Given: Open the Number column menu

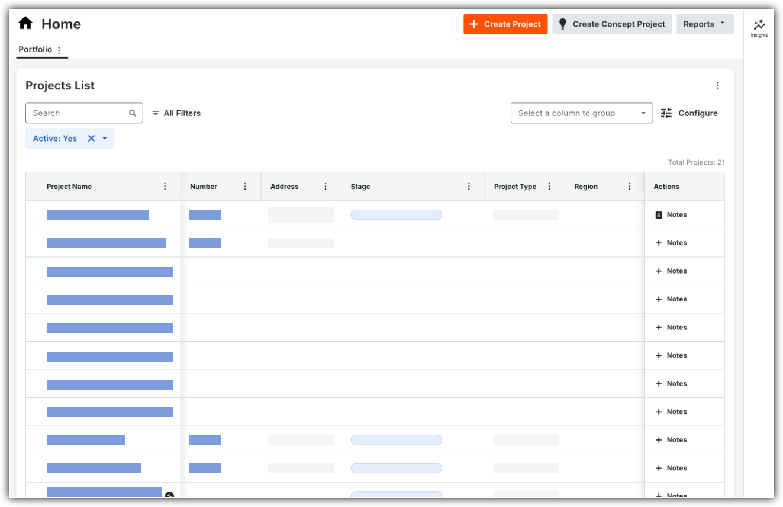Looking at the screenshot, I should pyautogui.click(x=246, y=187).
